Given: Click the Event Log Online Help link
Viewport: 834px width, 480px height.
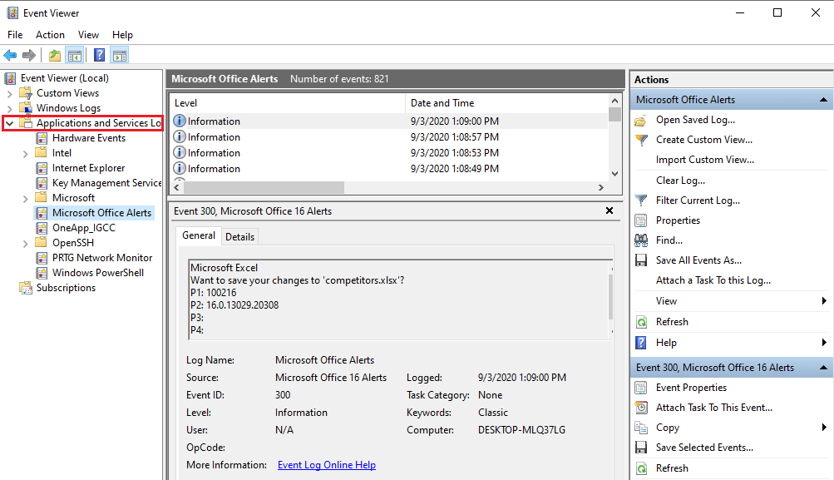Looking at the screenshot, I should coord(326,464).
